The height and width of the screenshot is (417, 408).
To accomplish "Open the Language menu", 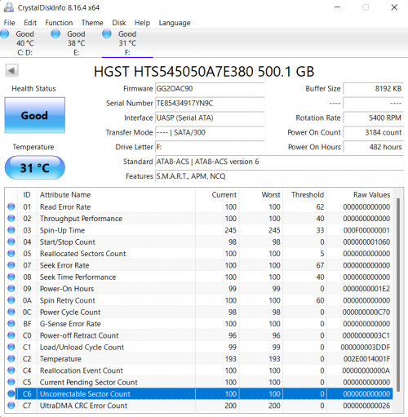I will click(175, 23).
